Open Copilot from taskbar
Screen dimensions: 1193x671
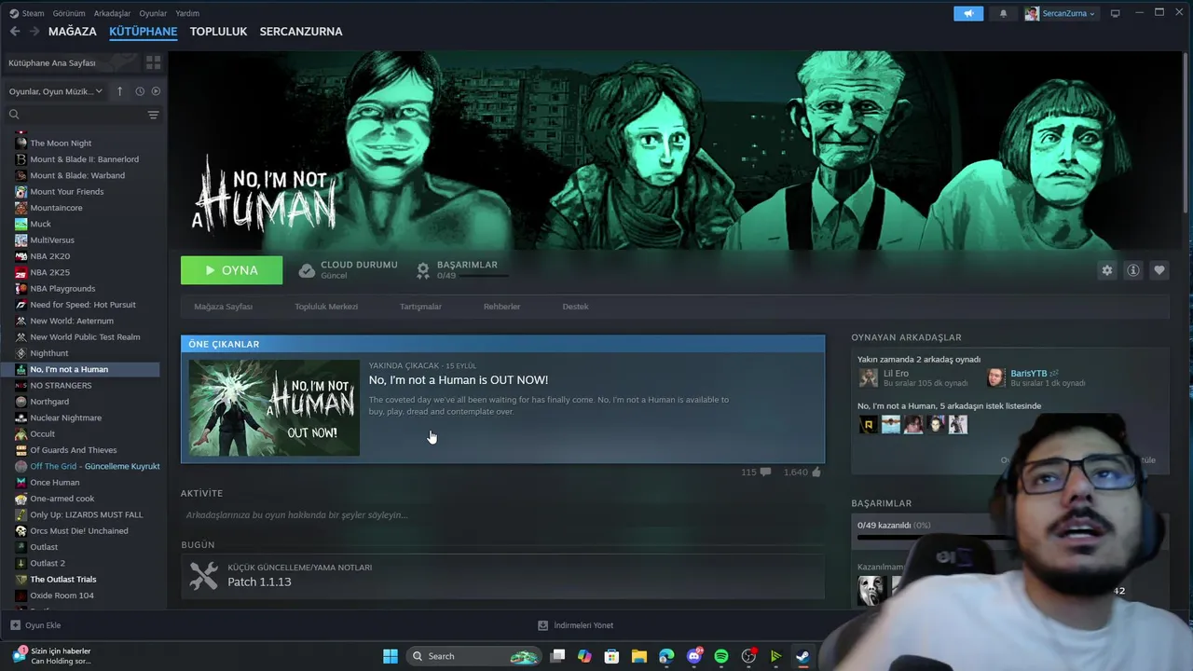584,656
